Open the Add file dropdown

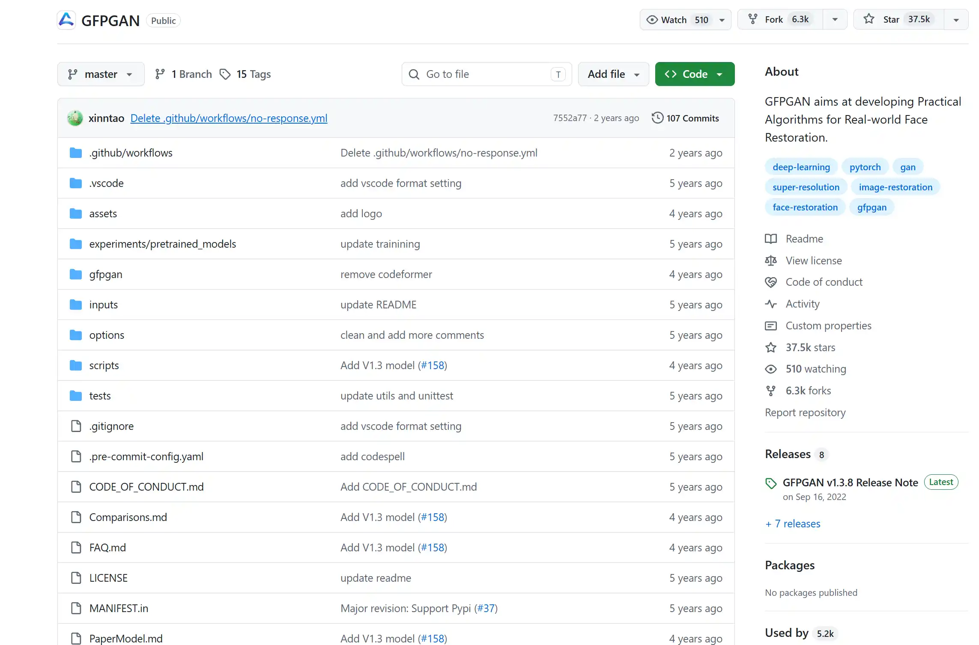[614, 74]
